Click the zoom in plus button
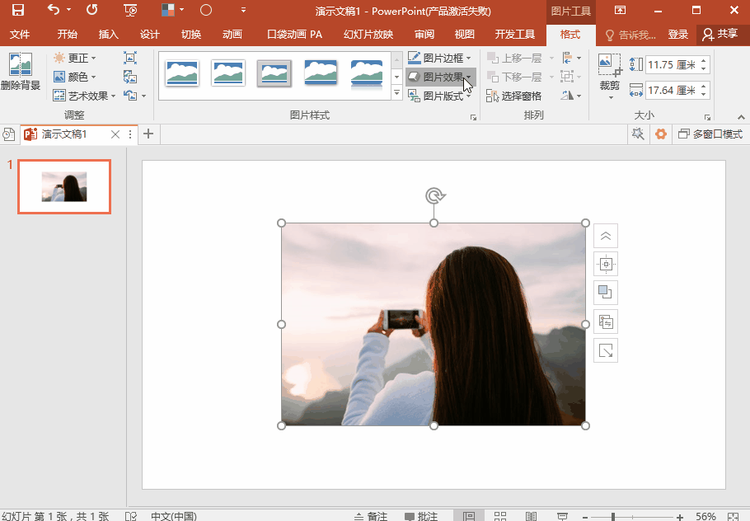Screen dimensions: 750x521 680,517
